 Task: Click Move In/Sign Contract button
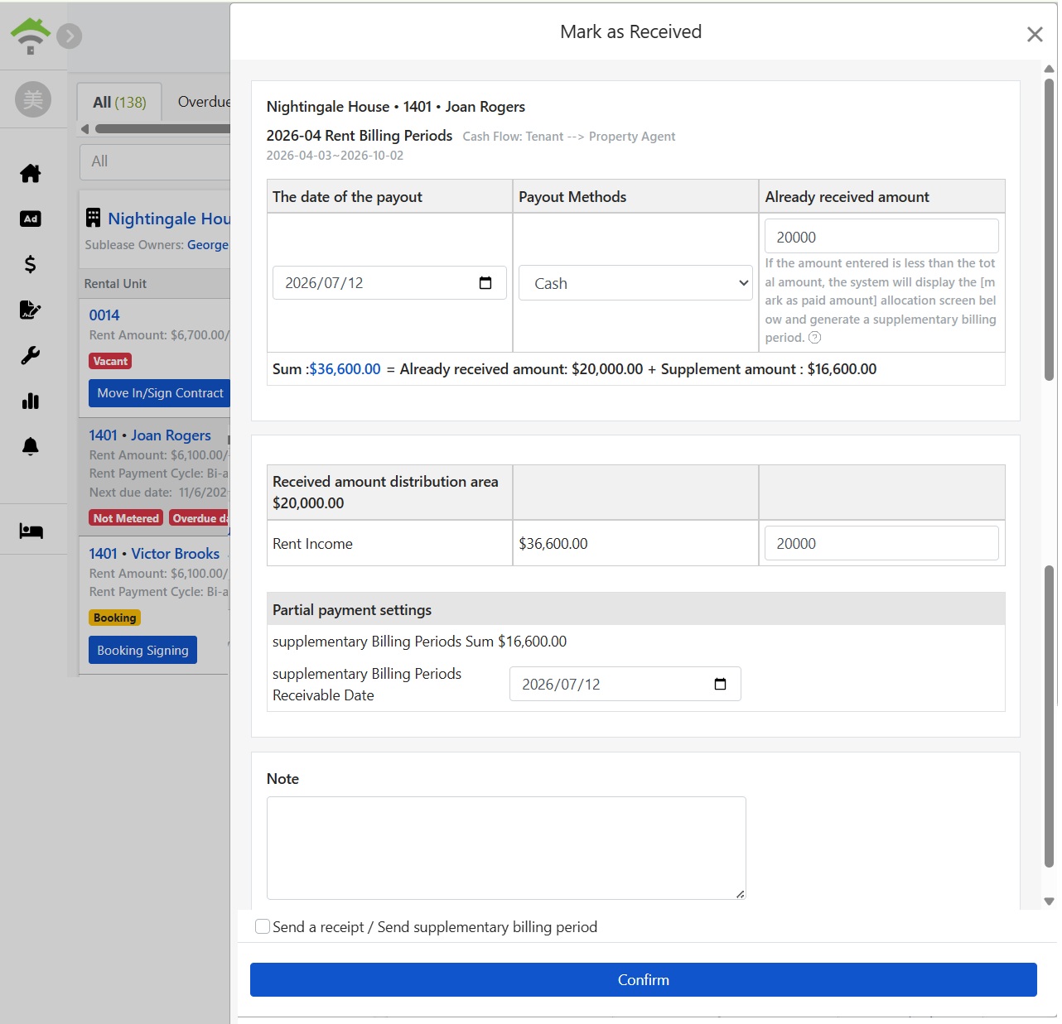(x=160, y=393)
